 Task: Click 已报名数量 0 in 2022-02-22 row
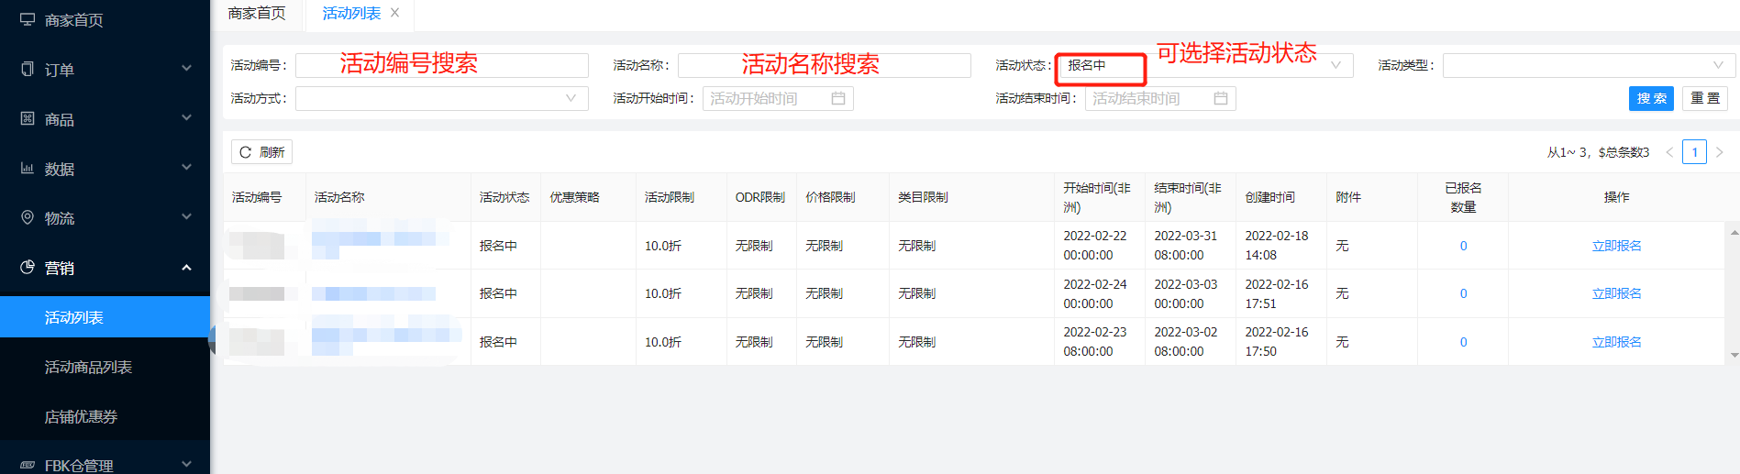coord(1463,246)
